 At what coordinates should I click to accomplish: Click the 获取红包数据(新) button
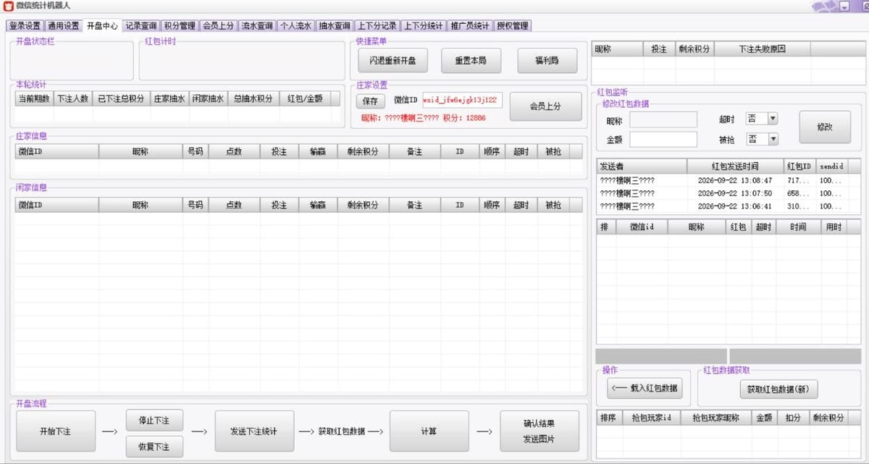pyautogui.click(x=778, y=389)
